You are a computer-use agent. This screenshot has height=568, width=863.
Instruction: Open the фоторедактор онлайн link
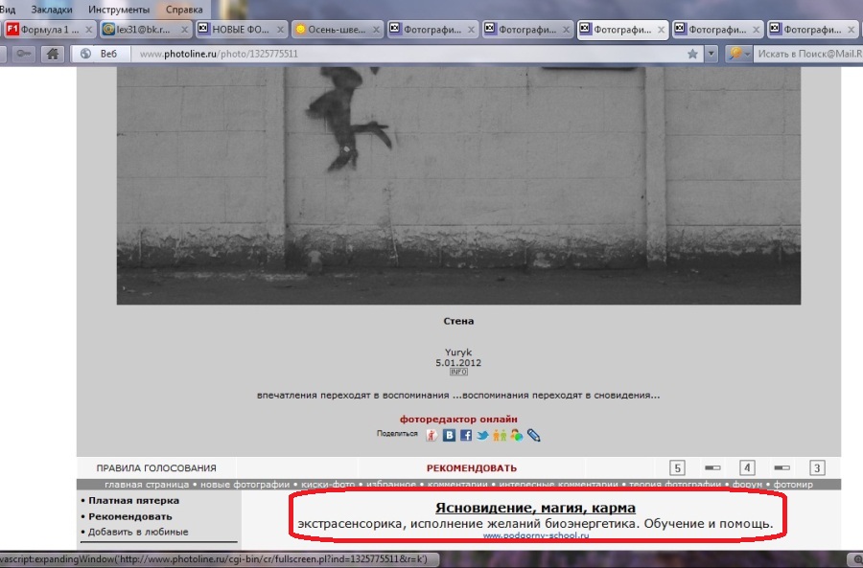458,419
